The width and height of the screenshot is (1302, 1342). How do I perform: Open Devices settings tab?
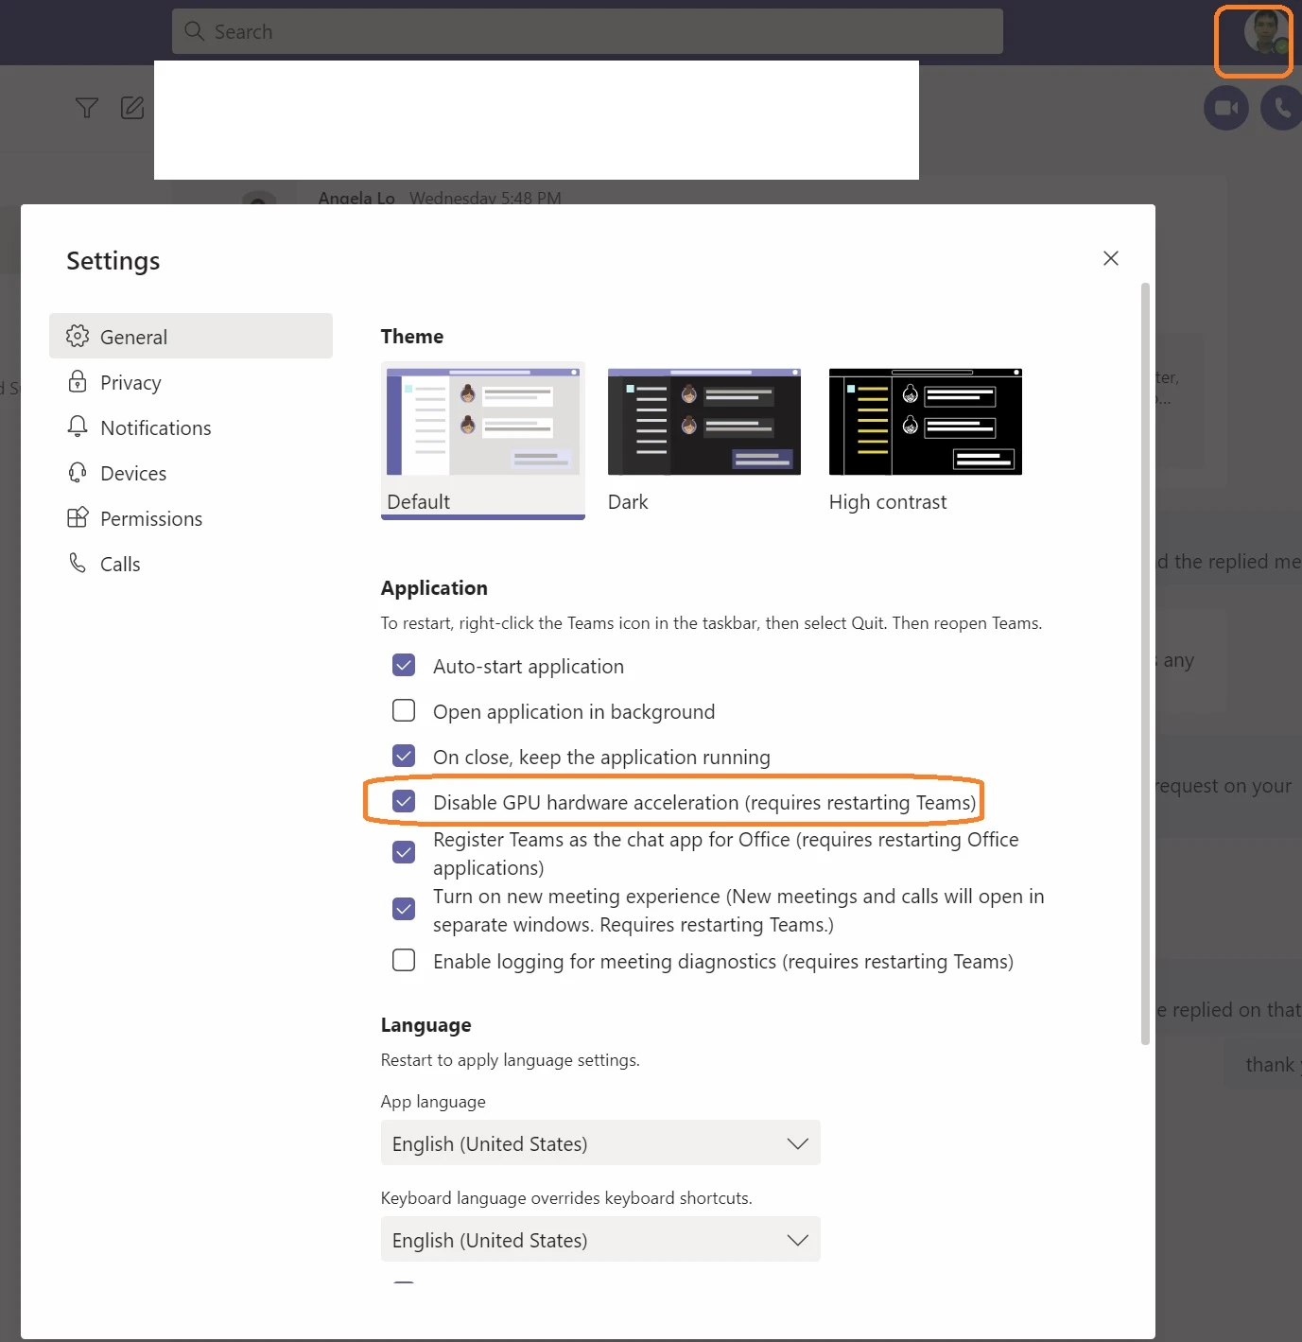(191, 472)
